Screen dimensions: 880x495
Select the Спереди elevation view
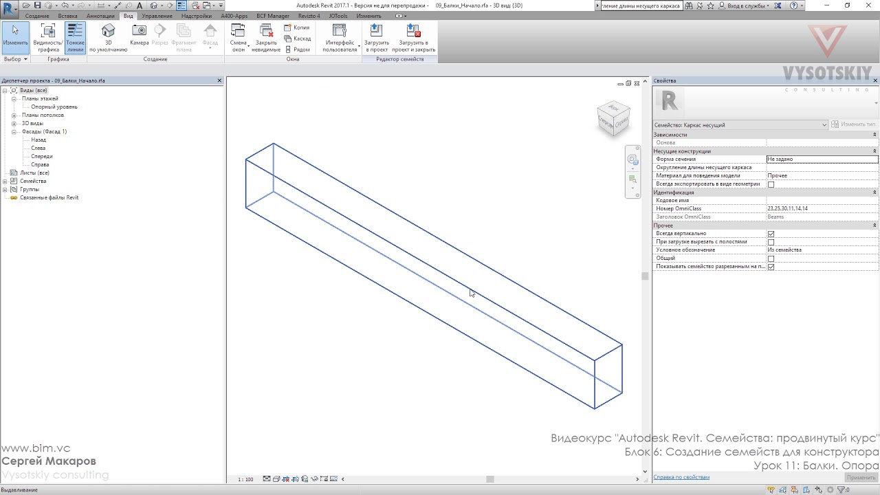point(41,156)
